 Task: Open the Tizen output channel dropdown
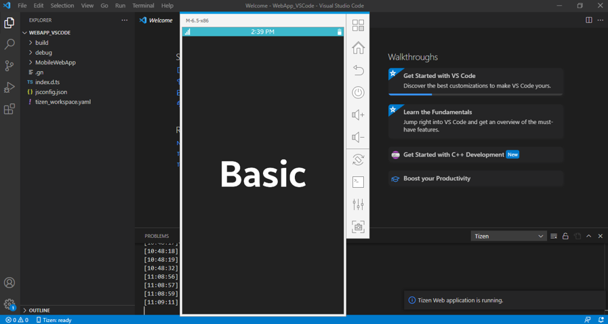(x=508, y=236)
